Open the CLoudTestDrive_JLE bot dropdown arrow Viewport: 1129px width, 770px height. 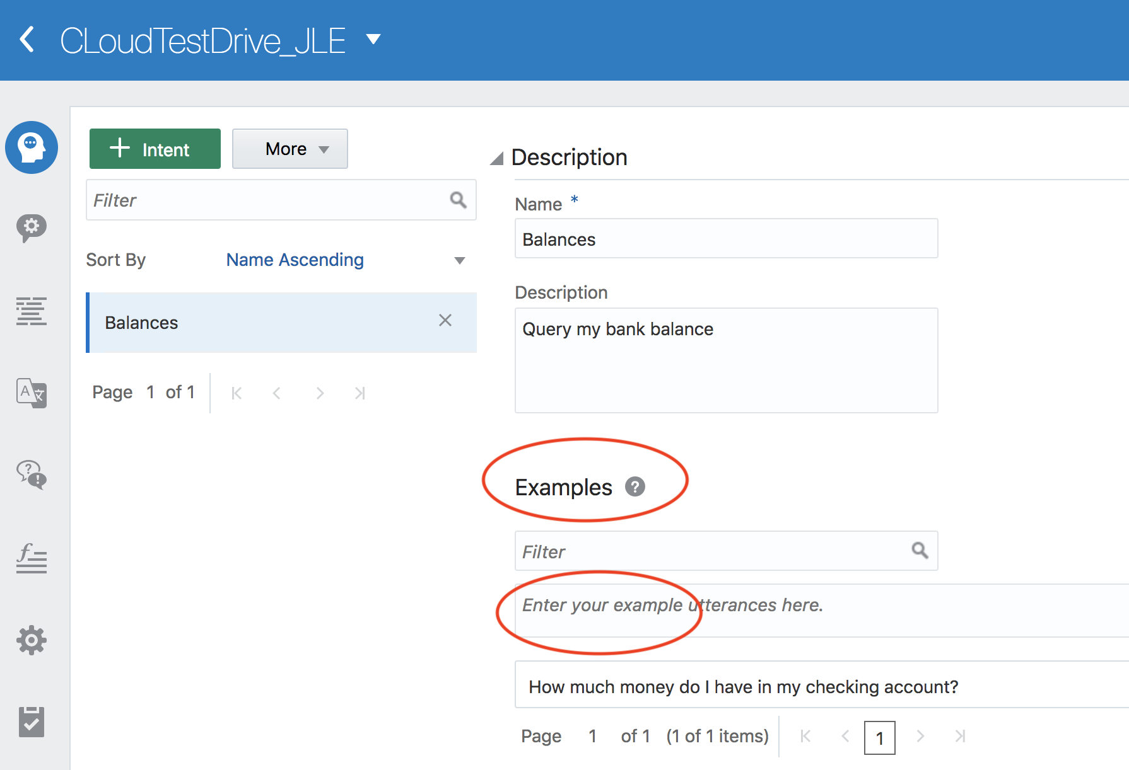373,39
